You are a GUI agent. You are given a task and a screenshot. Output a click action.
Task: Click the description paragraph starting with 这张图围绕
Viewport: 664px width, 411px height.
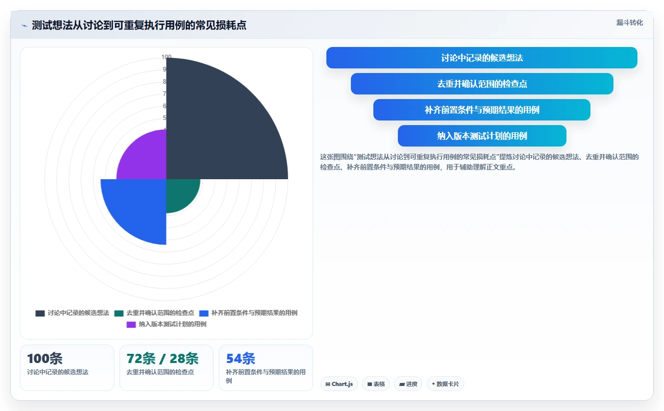pyautogui.click(x=480, y=162)
